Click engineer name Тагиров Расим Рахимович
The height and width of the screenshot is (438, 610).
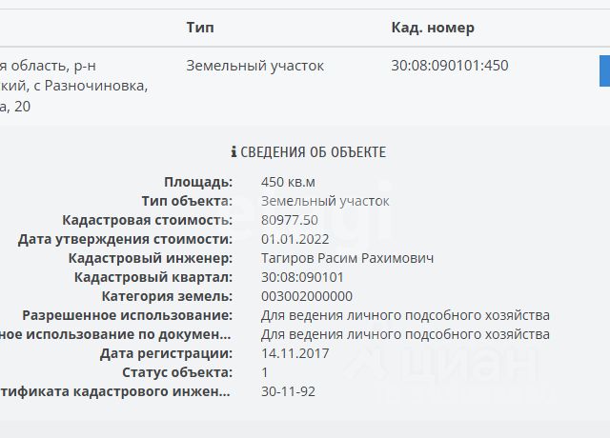[x=347, y=258]
